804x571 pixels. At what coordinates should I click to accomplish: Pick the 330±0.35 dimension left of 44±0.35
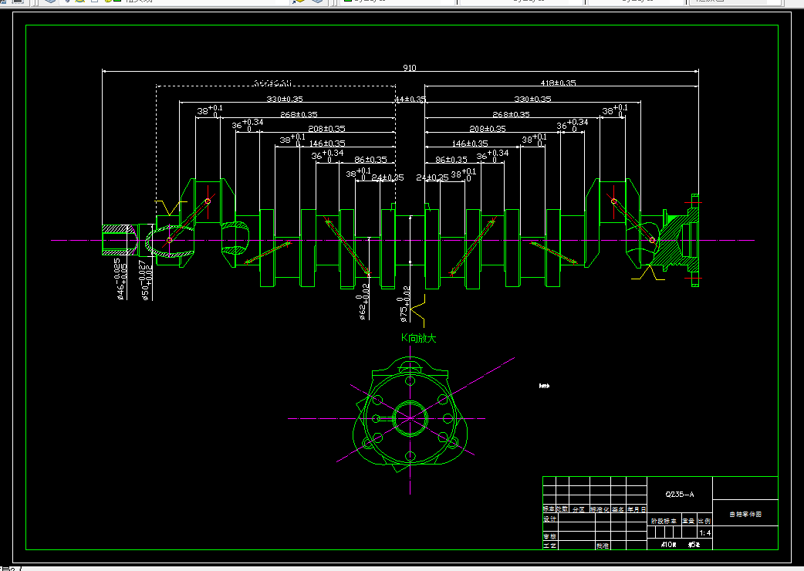[x=285, y=99]
